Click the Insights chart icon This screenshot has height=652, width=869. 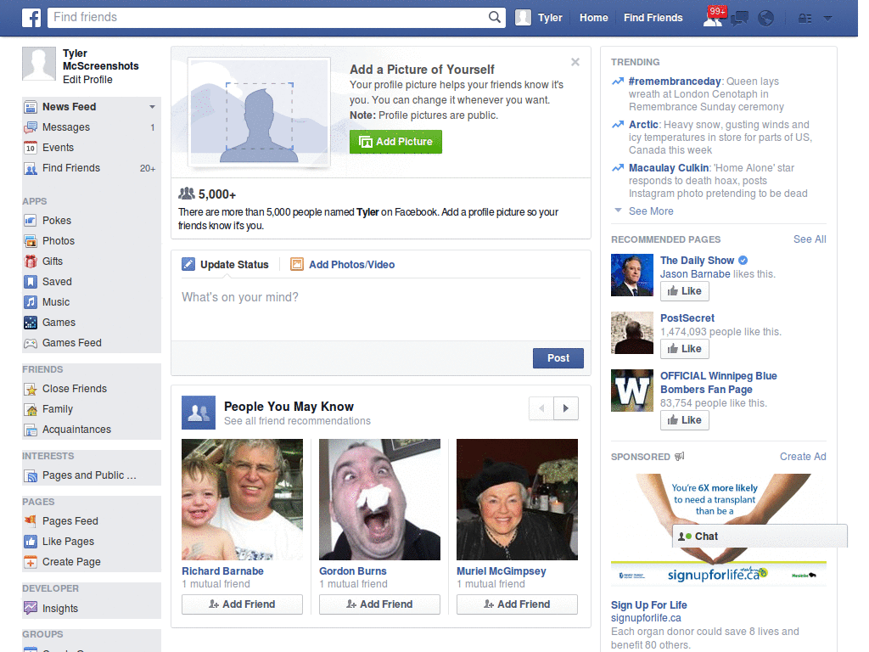[x=31, y=608]
